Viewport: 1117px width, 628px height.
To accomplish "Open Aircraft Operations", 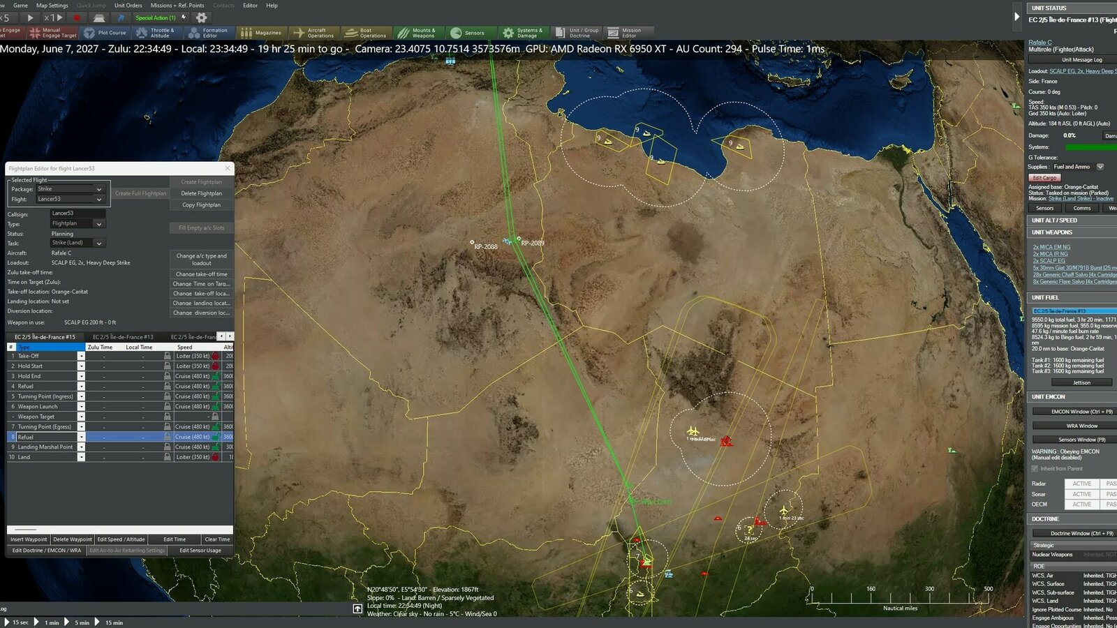I will [313, 31].
